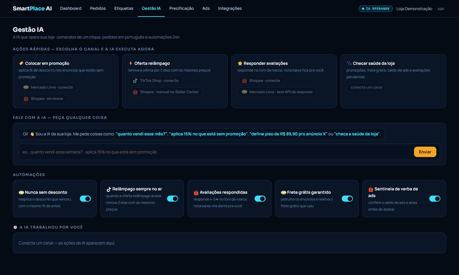Click the Mercado Livre icon in Nunca sem desconto
The width and height of the screenshot is (459, 275).
[x=21, y=192]
